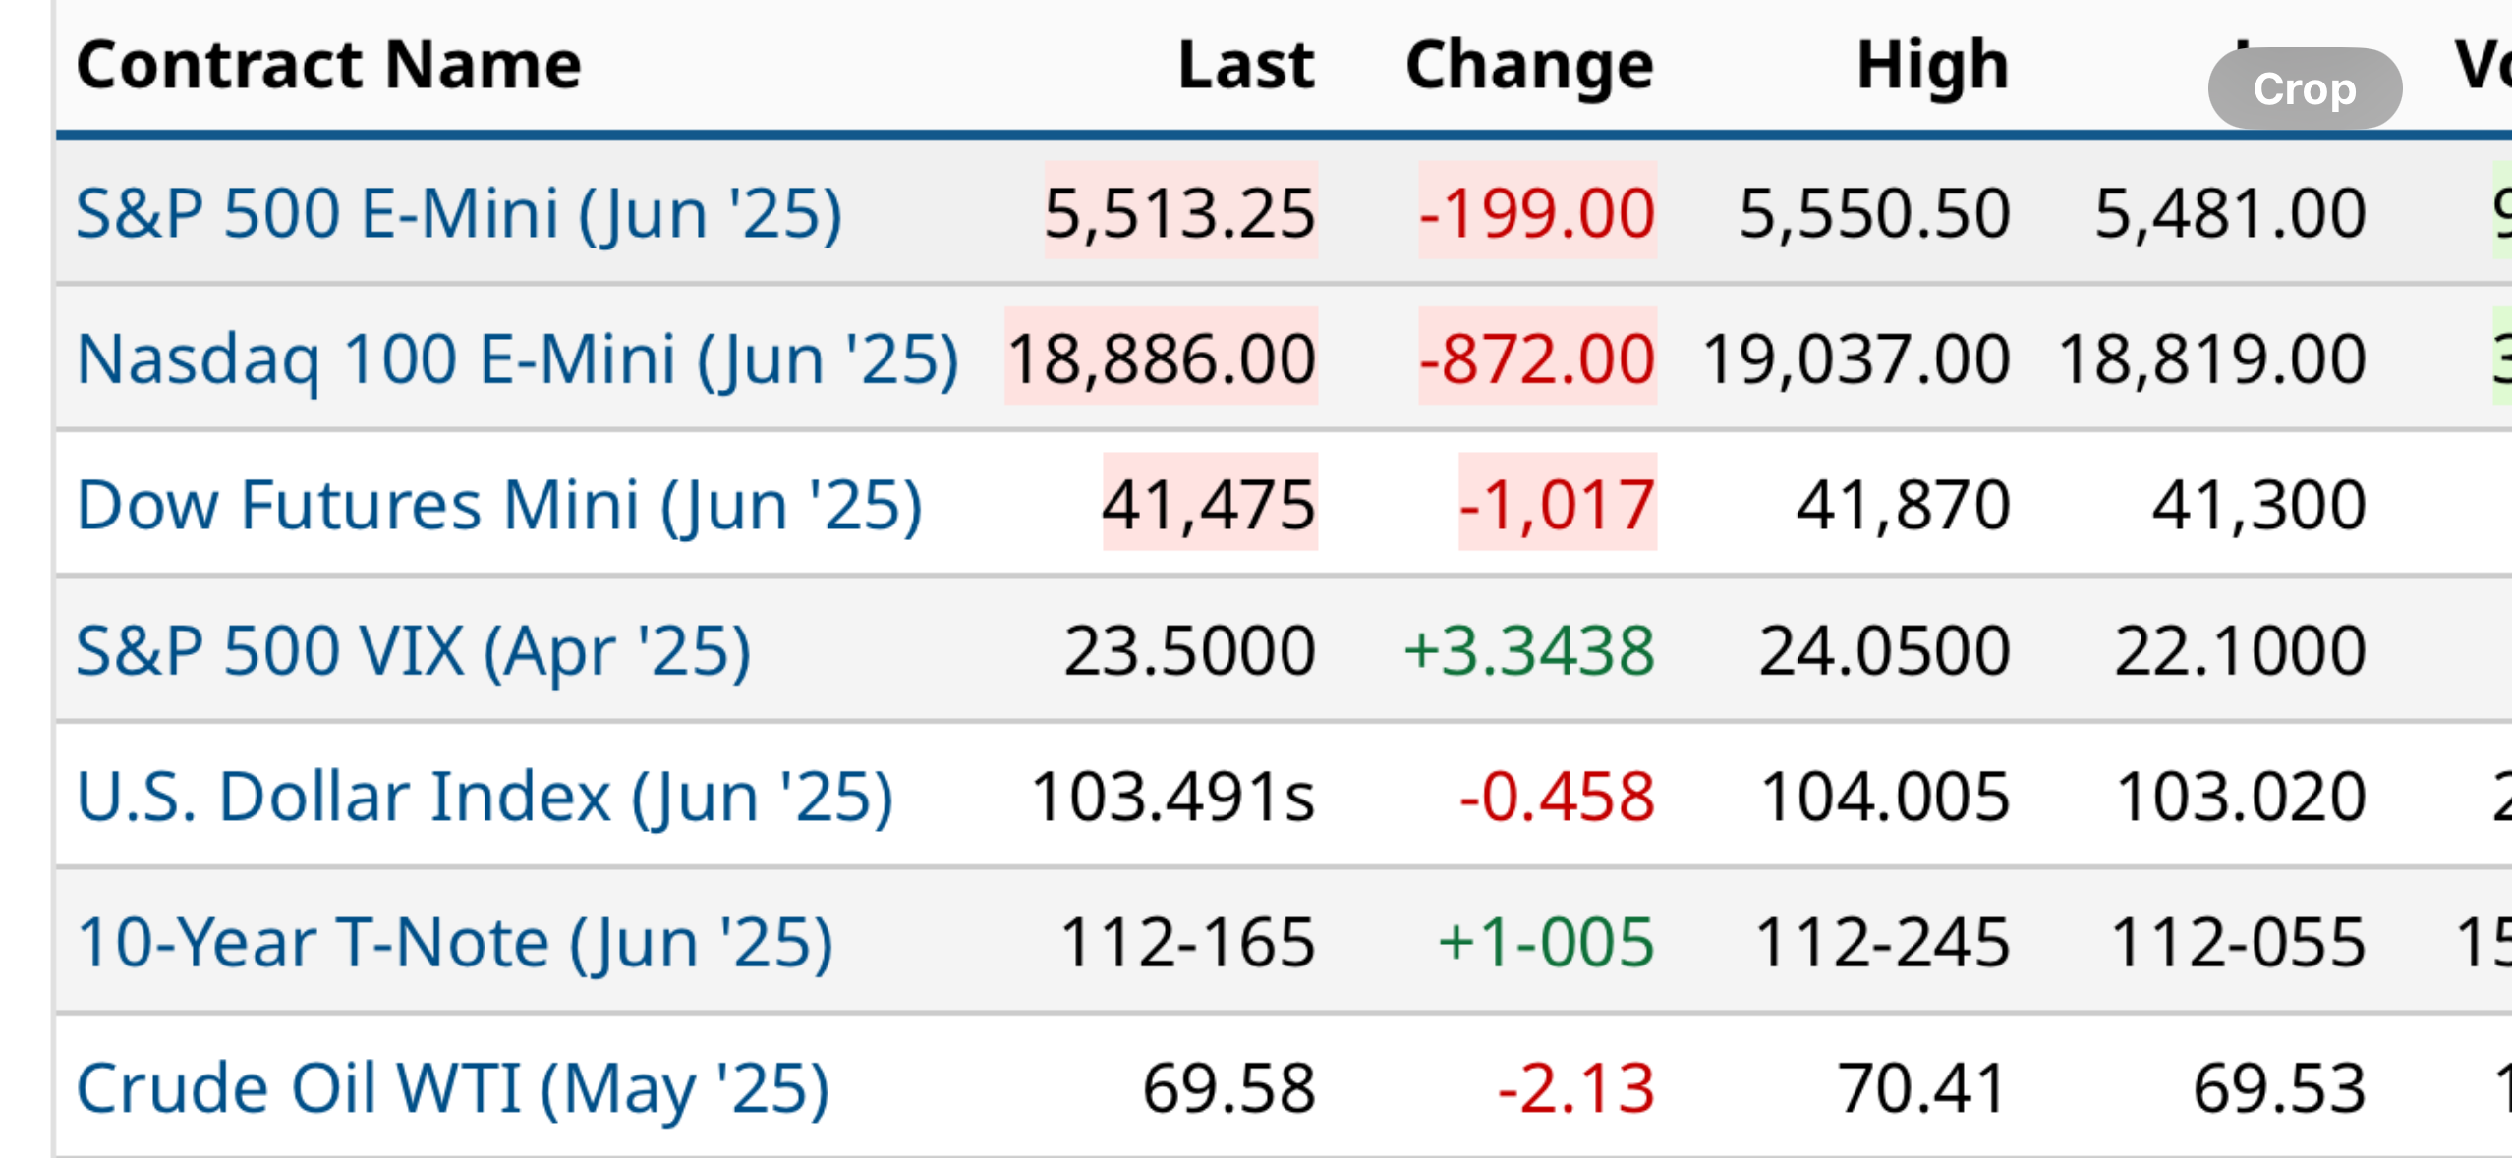Open the Nasdaq 100 E-Mini contract link
This screenshot has width=2512, height=1158.
tap(517, 358)
